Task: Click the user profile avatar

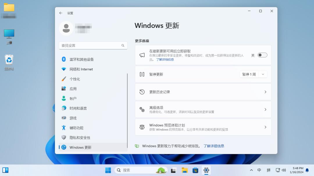Action: pyautogui.click(x=66, y=28)
